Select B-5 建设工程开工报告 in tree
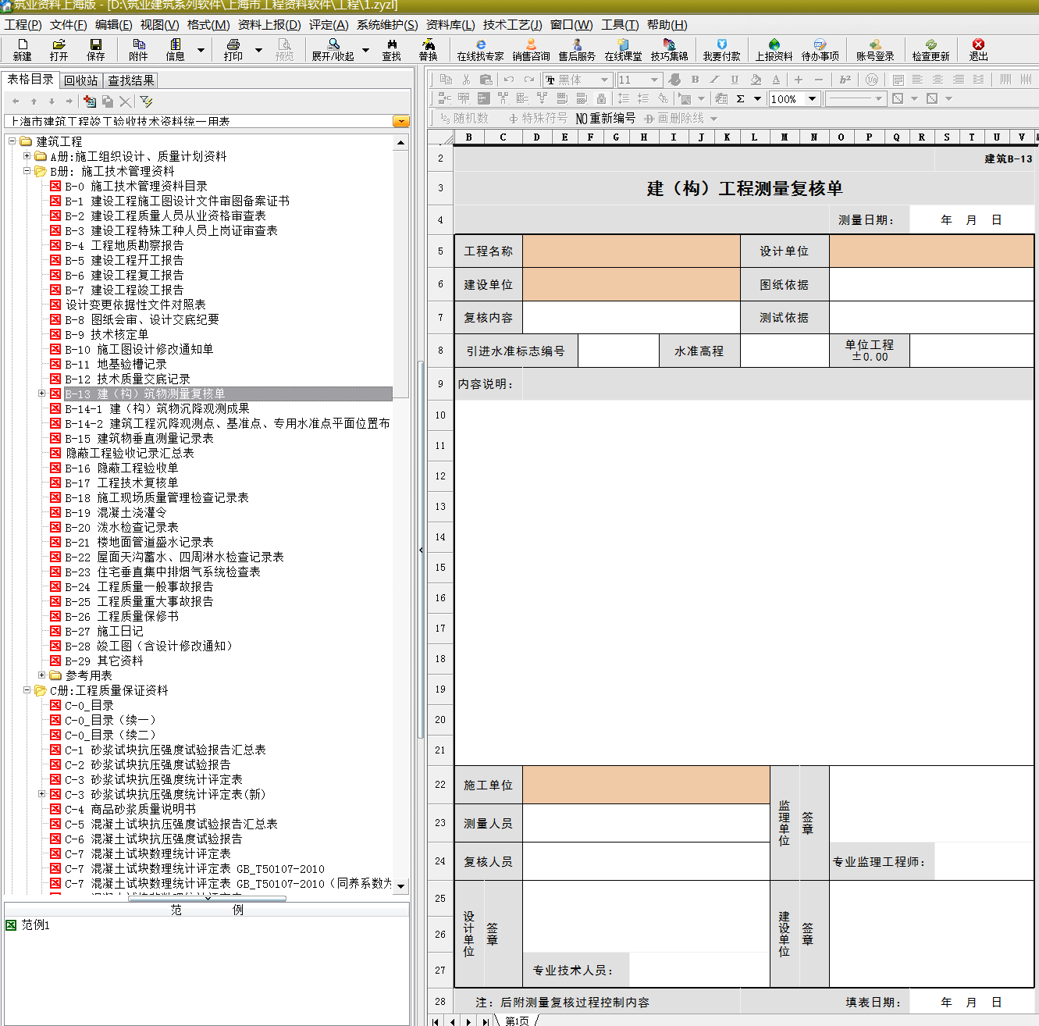This screenshot has height=1026, width=1039. [123, 260]
